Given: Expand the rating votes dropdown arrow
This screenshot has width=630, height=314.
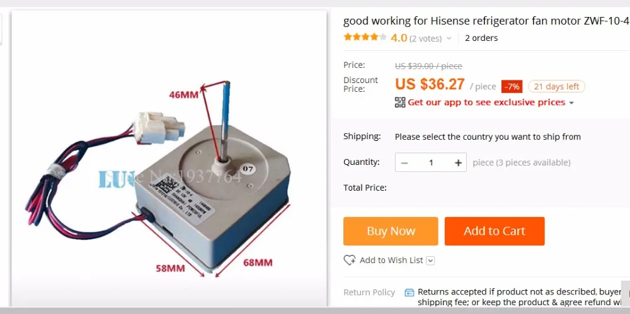Looking at the screenshot, I should click(449, 38).
